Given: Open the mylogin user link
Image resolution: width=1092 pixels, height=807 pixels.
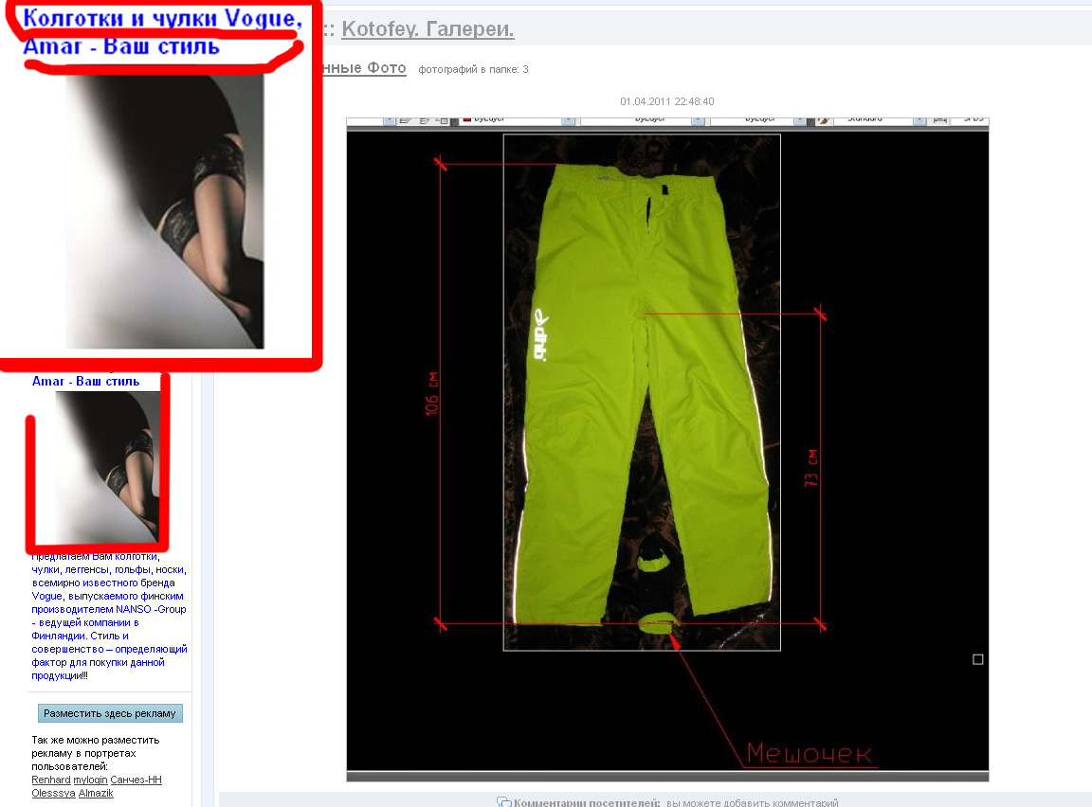Looking at the screenshot, I should pos(91,780).
